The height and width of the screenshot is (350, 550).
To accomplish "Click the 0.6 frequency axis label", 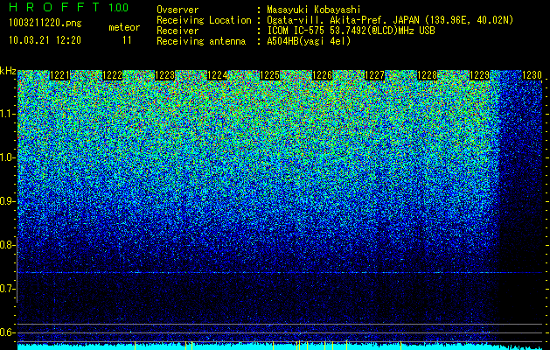I will point(7,332).
